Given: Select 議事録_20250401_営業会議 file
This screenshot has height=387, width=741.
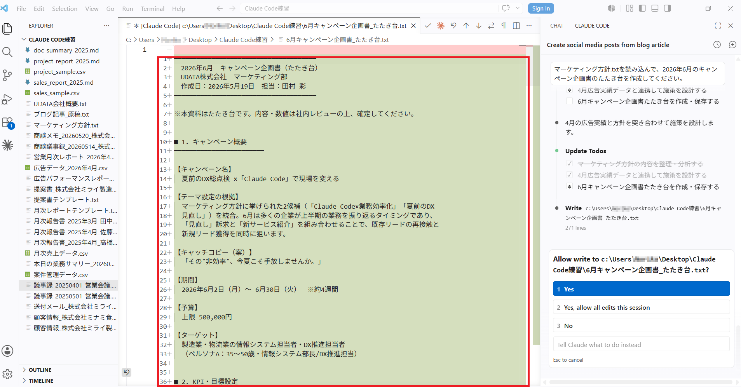Looking at the screenshot, I should [68, 285].
